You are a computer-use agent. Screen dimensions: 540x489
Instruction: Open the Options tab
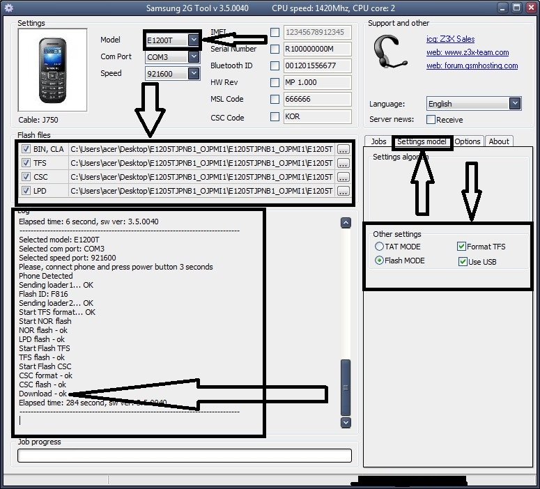tap(468, 141)
